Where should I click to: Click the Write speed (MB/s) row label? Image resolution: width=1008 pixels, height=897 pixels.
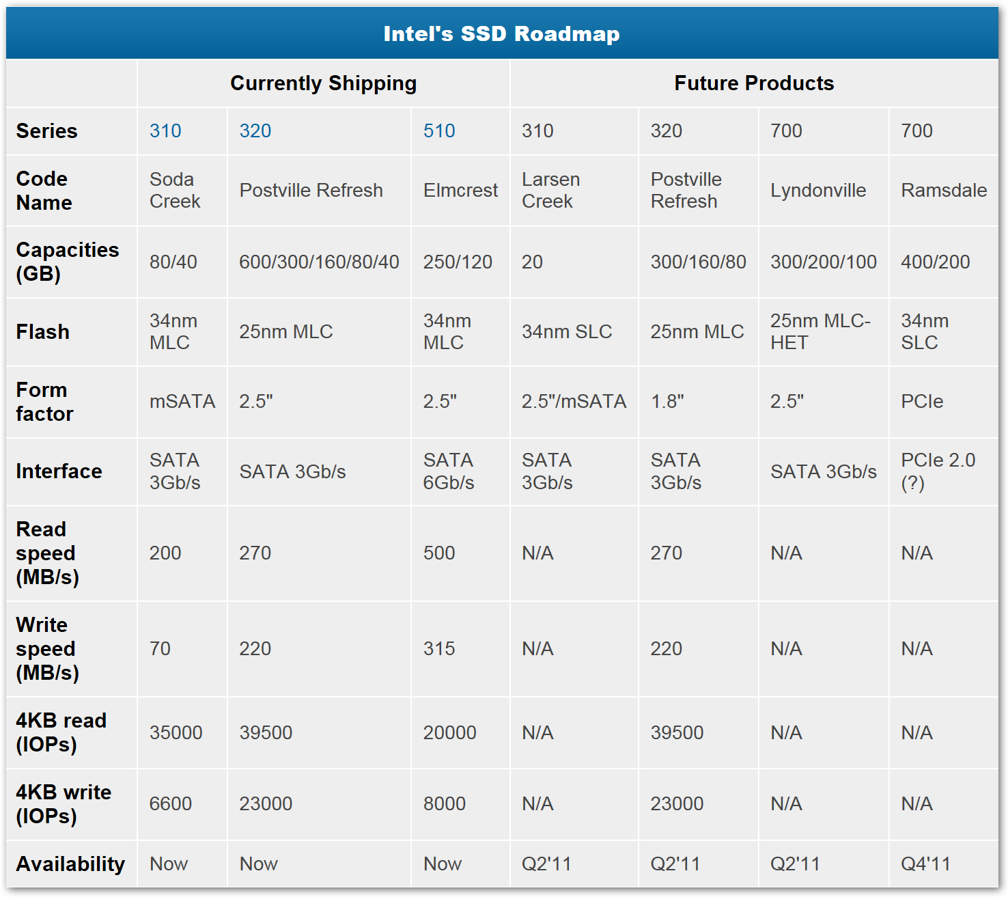click(x=47, y=649)
